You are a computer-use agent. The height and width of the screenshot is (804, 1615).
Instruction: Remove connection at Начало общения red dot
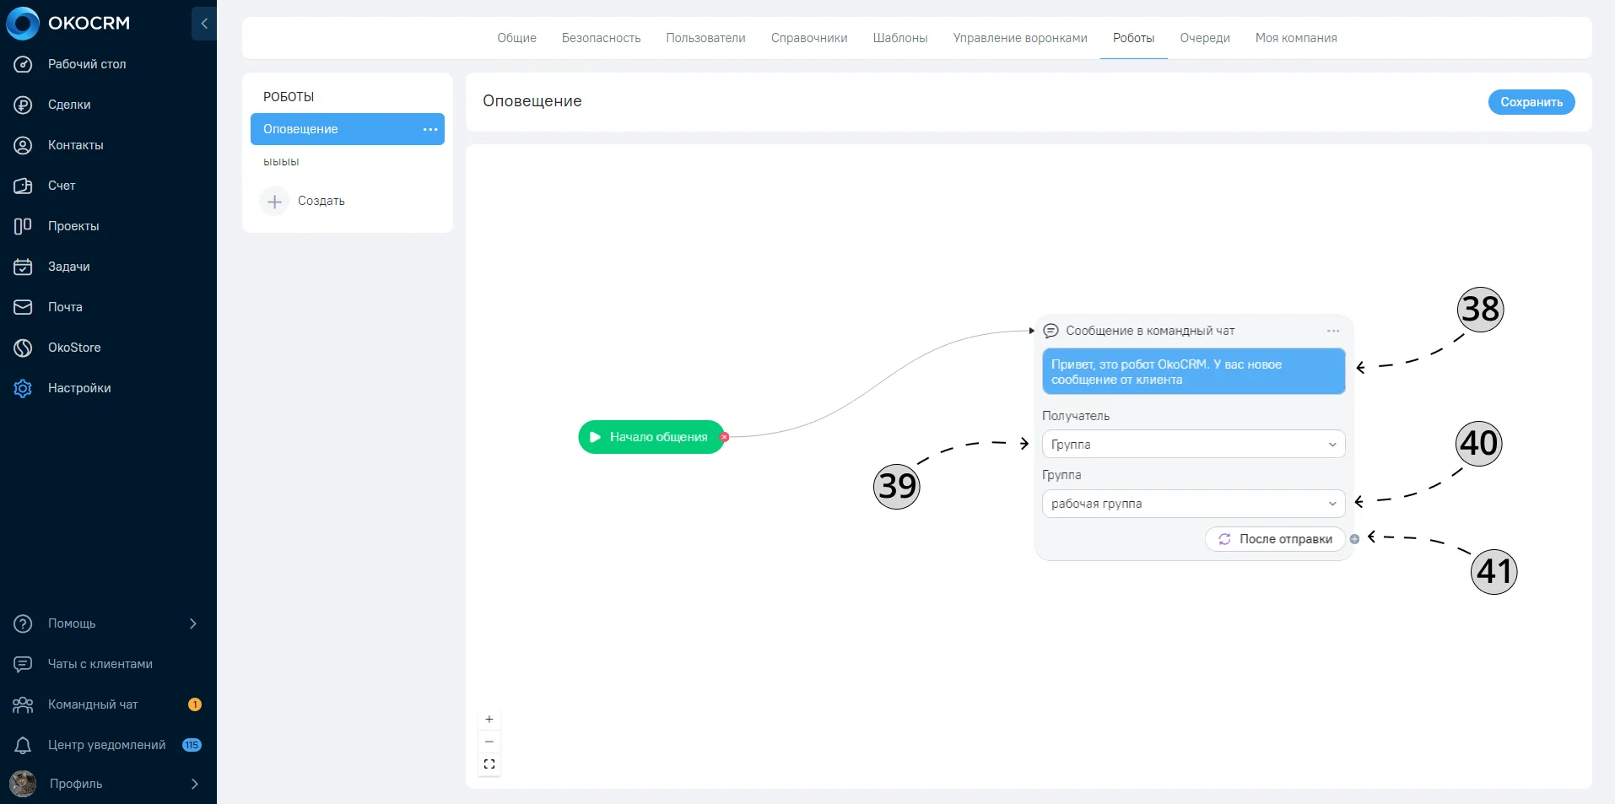pos(724,437)
